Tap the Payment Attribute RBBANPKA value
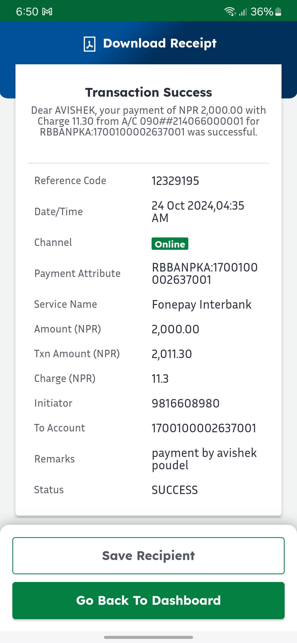Viewport: 297px width, 643px height. coord(205,273)
